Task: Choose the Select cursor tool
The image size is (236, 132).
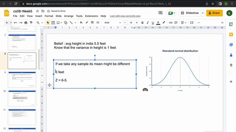Action: tap(48, 23)
